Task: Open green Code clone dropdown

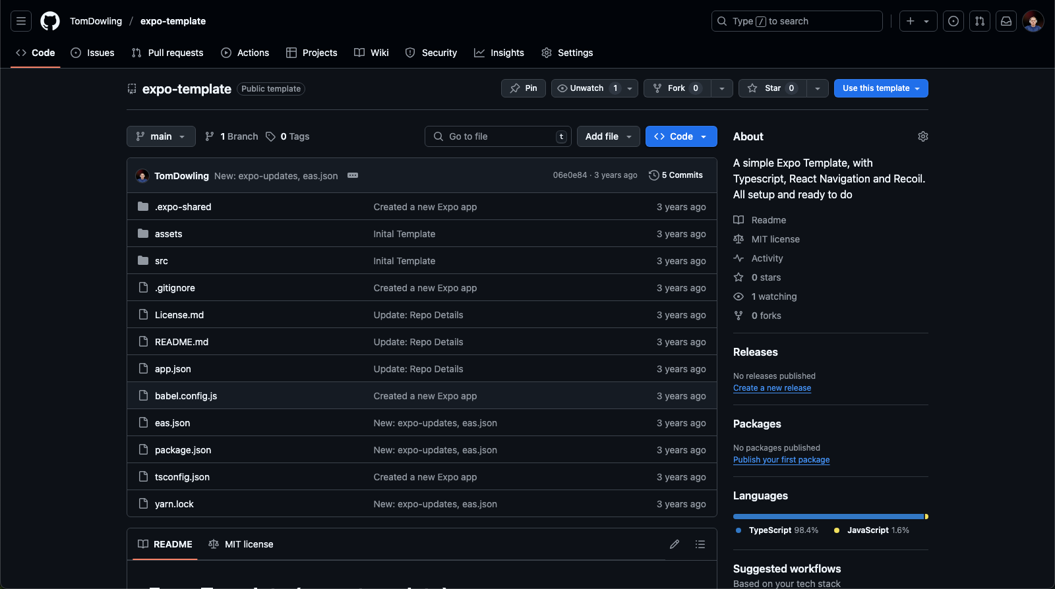Action: 681,136
